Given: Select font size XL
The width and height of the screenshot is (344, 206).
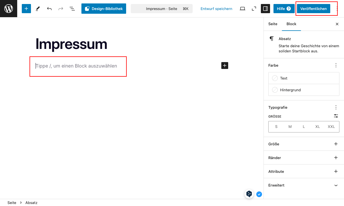Looking at the screenshot, I should 318,126.
